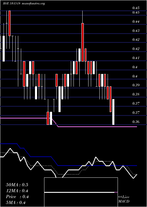This screenshot has width=147, height=207.
Task: Click the last white candlestick
Action: tap(113, 112)
